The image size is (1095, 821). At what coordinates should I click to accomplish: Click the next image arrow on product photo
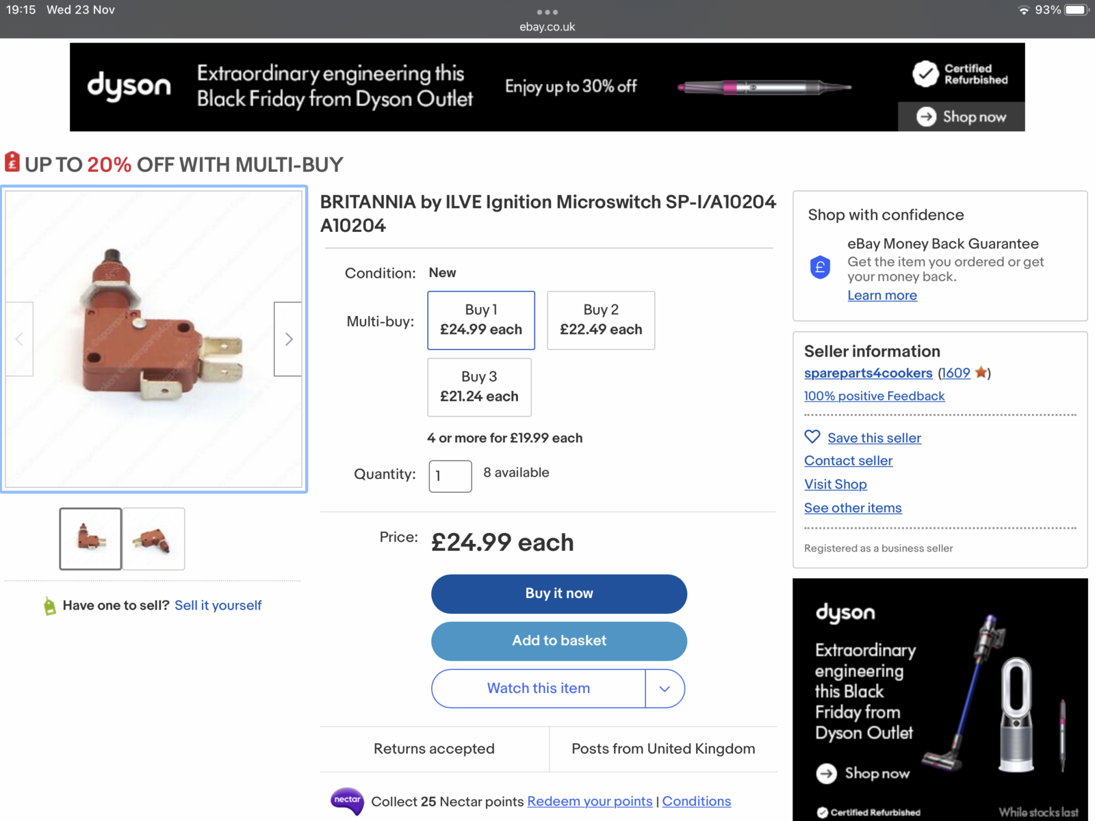pyautogui.click(x=288, y=339)
